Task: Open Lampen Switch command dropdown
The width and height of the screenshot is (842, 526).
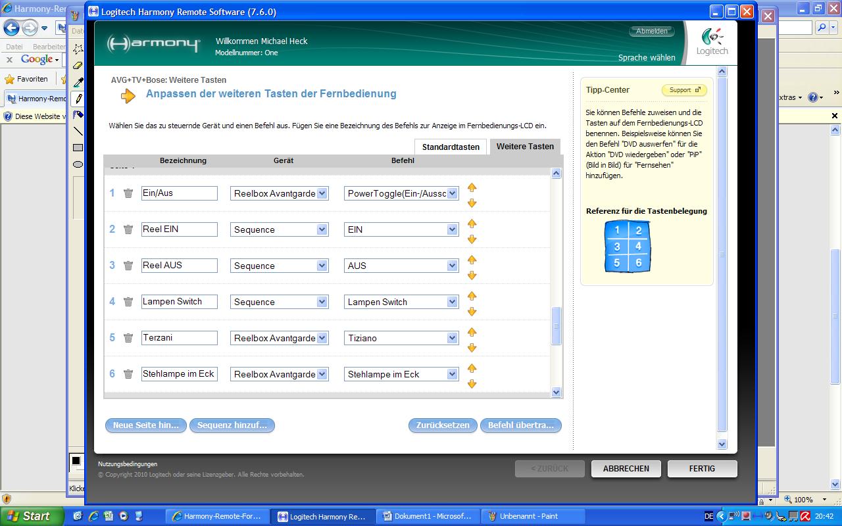Action: 452,302
